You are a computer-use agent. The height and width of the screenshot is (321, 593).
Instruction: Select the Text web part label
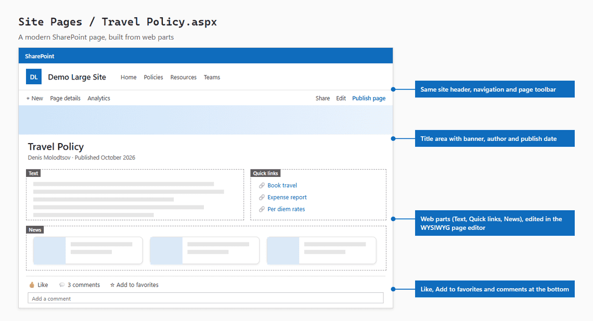click(x=33, y=173)
